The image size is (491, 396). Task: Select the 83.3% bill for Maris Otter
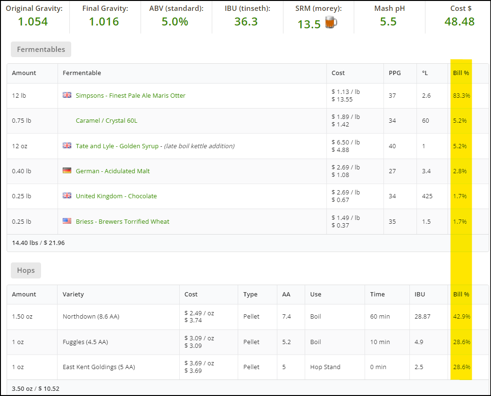coord(462,95)
